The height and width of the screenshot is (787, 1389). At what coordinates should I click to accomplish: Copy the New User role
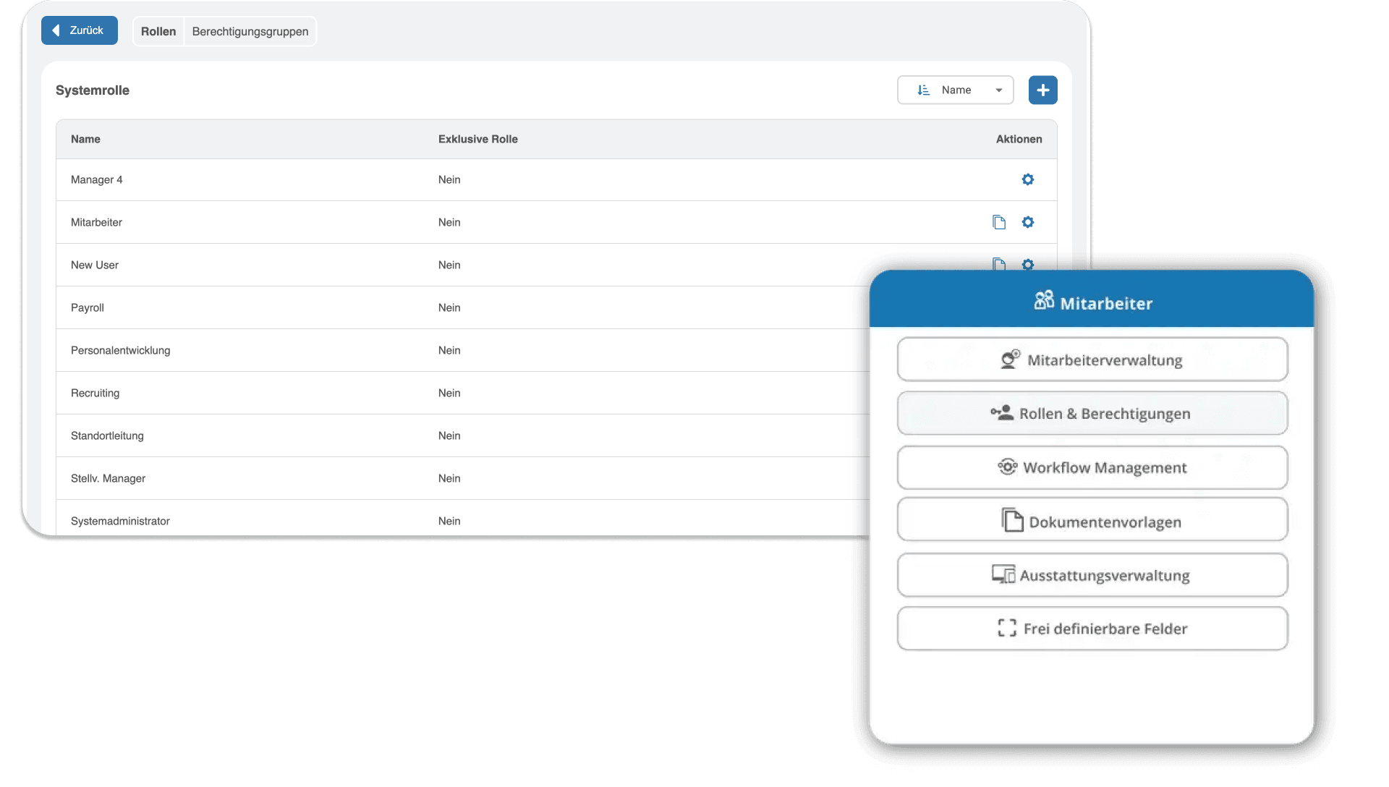(x=1000, y=265)
